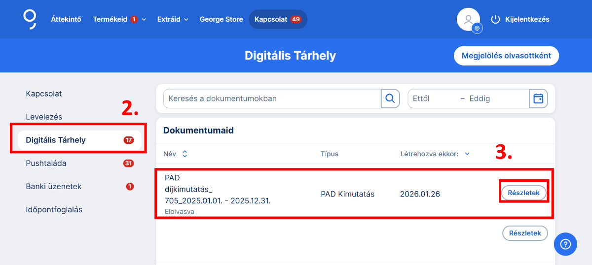Image resolution: width=592 pixels, height=265 pixels.
Task: Click the PAD Kimutatás type cell
Action: (347, 194)
